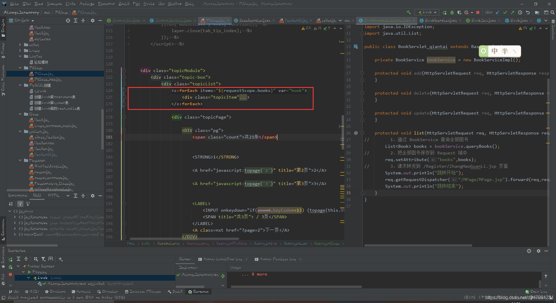Open the Tomcat run configuration dropdown
This screenshot has width=556, height=303.
pos(427,12)
